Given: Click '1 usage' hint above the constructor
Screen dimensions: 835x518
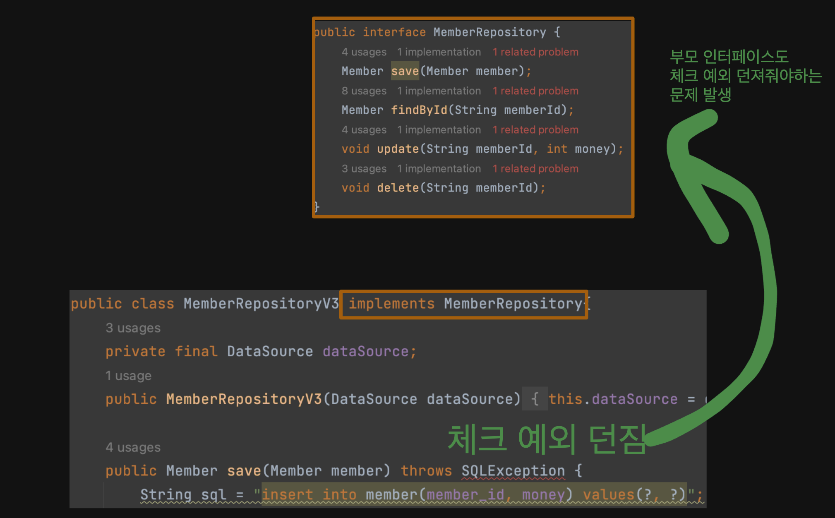Looking at the screenshot, I should point(128,376).
